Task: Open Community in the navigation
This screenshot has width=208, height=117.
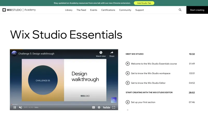Action: pyautogui.click(x=125, y=10)
